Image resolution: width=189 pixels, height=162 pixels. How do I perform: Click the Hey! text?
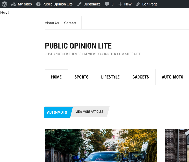click(x=4, y=13)
